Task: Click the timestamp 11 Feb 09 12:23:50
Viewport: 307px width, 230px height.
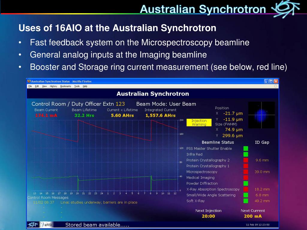Action: pos(258,225)
